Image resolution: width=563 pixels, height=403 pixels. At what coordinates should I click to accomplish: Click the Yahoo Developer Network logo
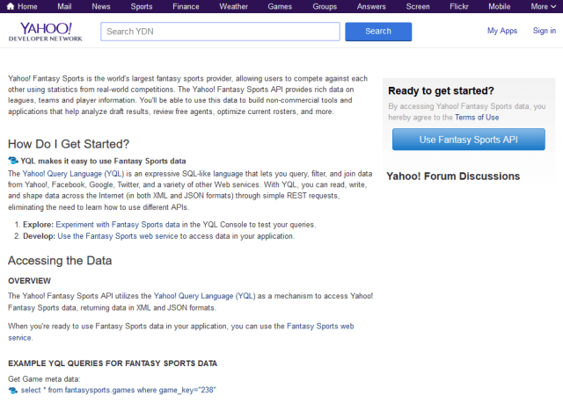(46, 32)
